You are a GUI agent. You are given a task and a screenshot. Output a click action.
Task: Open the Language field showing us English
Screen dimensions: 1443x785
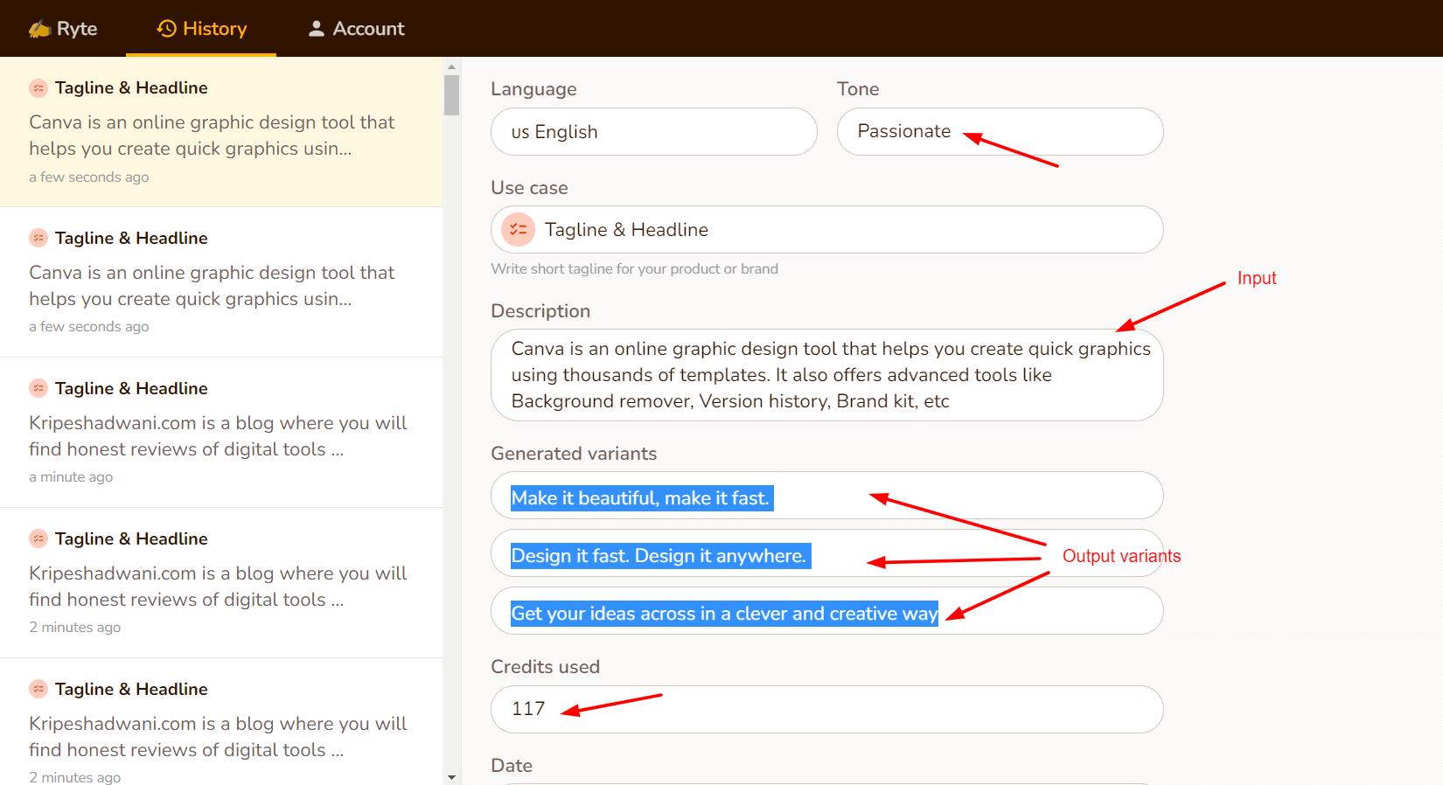653,132
